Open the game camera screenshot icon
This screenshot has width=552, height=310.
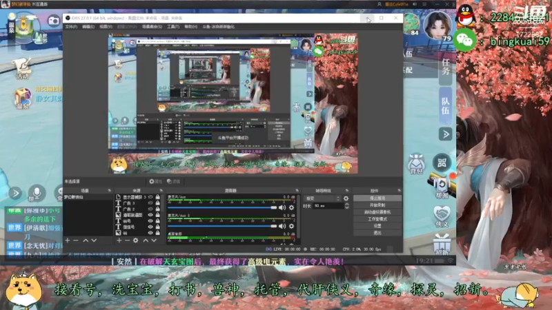click(x=54, y=21)
